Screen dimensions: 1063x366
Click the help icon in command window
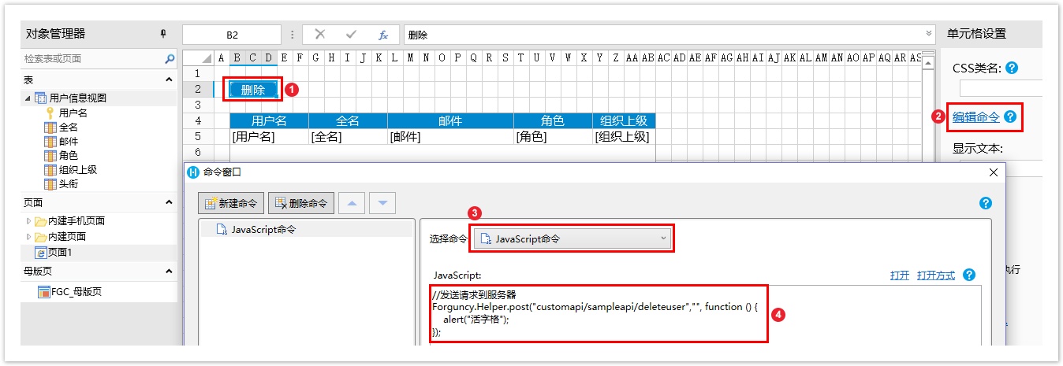tap(985, 203)
